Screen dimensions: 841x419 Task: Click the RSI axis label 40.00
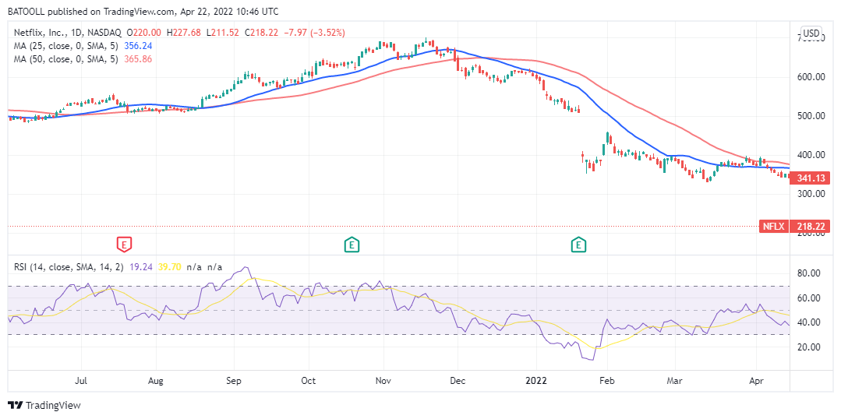pos(809,322)
